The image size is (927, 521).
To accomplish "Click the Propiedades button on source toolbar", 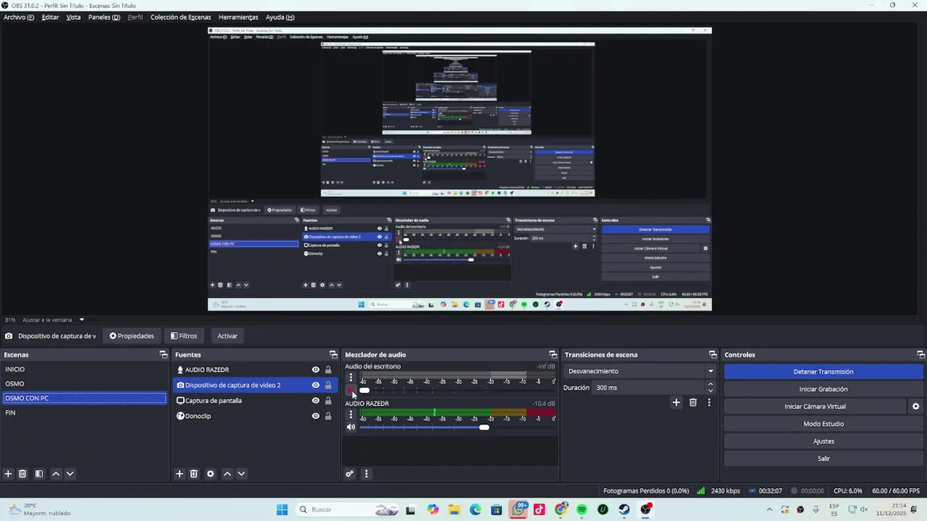I will pos(132,336).
